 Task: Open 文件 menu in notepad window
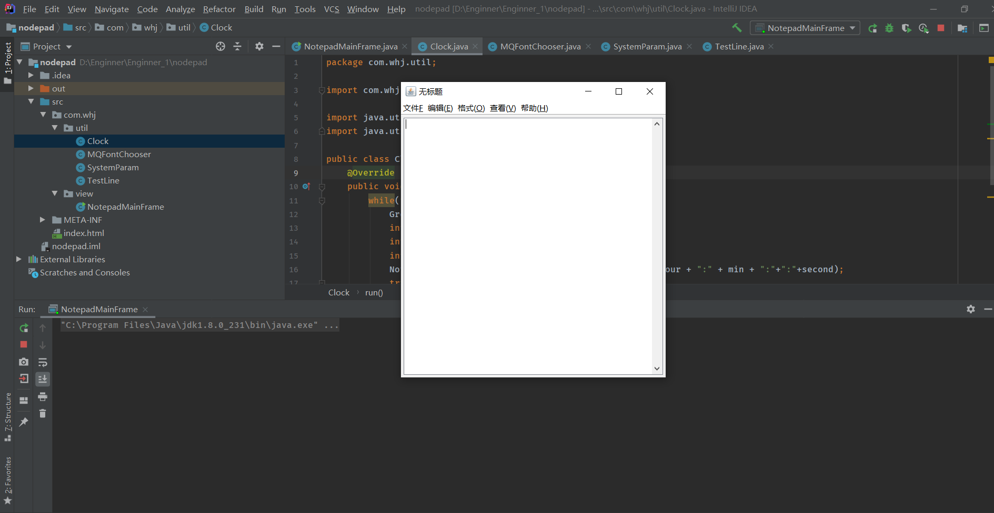coord(413,108)
